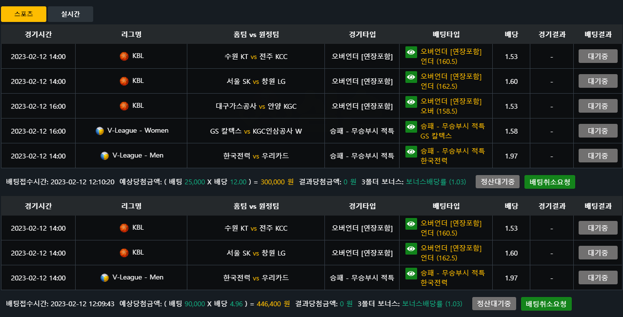The height and width of the screenshot is (317, 623).
Task: Click 정산대기중 button in first slip
Action: coord(498,182)
